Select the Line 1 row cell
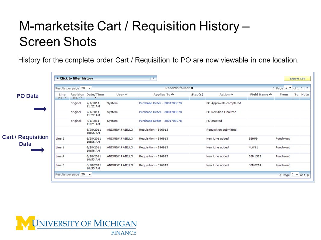The height and width of the screenshot is (240, 321). coord(60,147)
